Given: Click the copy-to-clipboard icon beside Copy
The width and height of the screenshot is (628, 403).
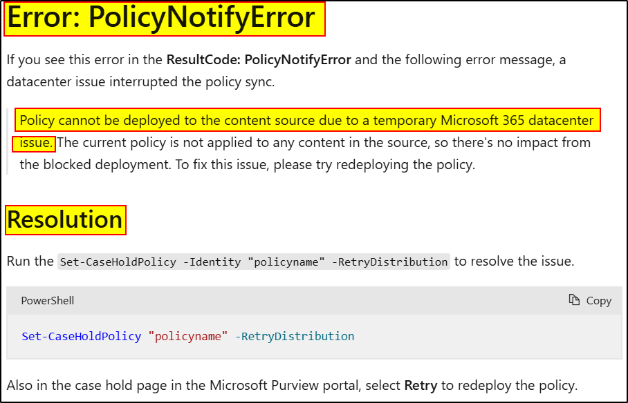Looking at the screenshot, I should click(x=574, y=300).
